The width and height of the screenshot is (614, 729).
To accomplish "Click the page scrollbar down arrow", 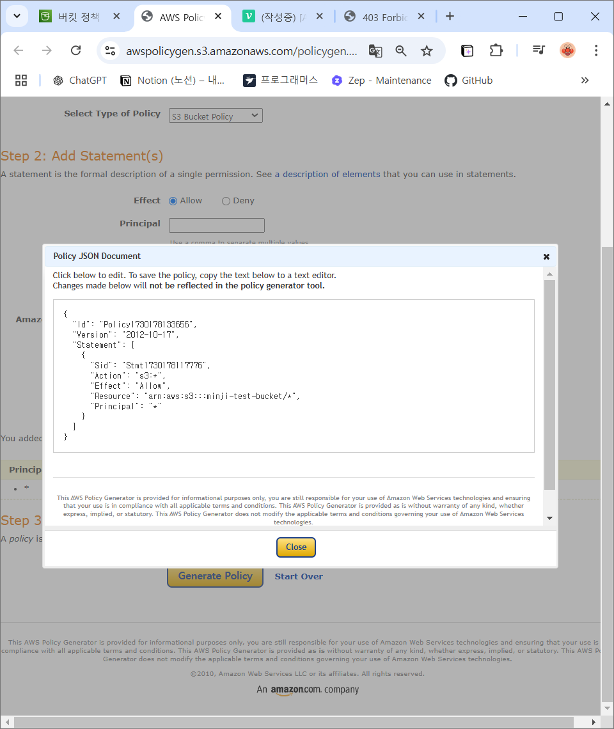I will [x=607, y=708].
